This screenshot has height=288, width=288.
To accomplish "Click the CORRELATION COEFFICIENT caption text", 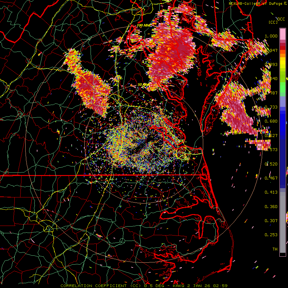I will click(93, 286).
